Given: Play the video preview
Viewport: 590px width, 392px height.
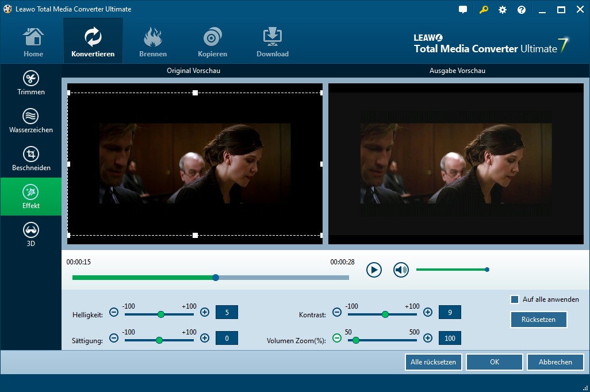Looking at the screenshot, I should [374, 270].
